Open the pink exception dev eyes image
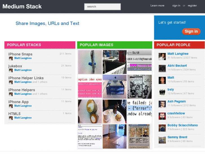 coord(90,87)
